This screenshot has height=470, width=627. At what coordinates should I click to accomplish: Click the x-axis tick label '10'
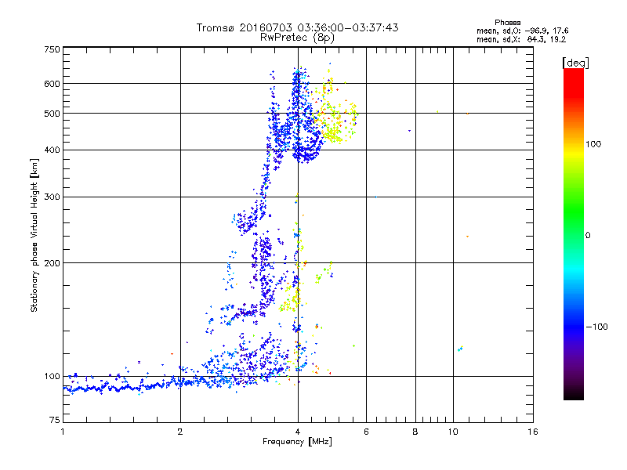click(x=453, y=432)
